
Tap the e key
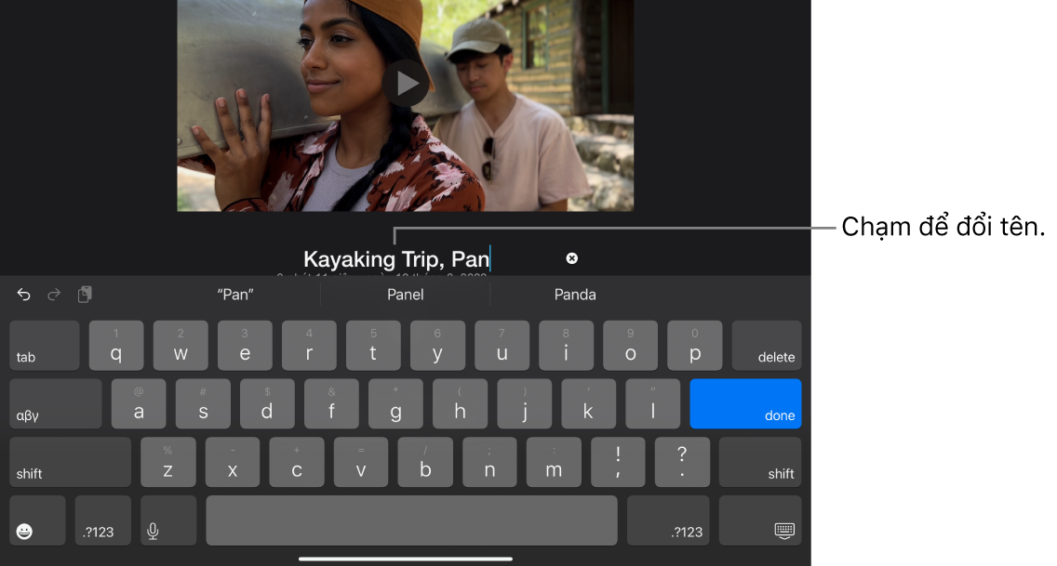tap(245, 345)
